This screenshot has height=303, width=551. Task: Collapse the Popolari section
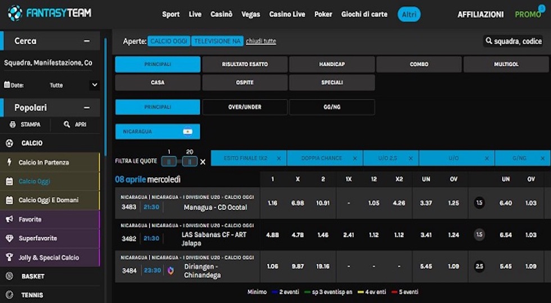[87, 108]
